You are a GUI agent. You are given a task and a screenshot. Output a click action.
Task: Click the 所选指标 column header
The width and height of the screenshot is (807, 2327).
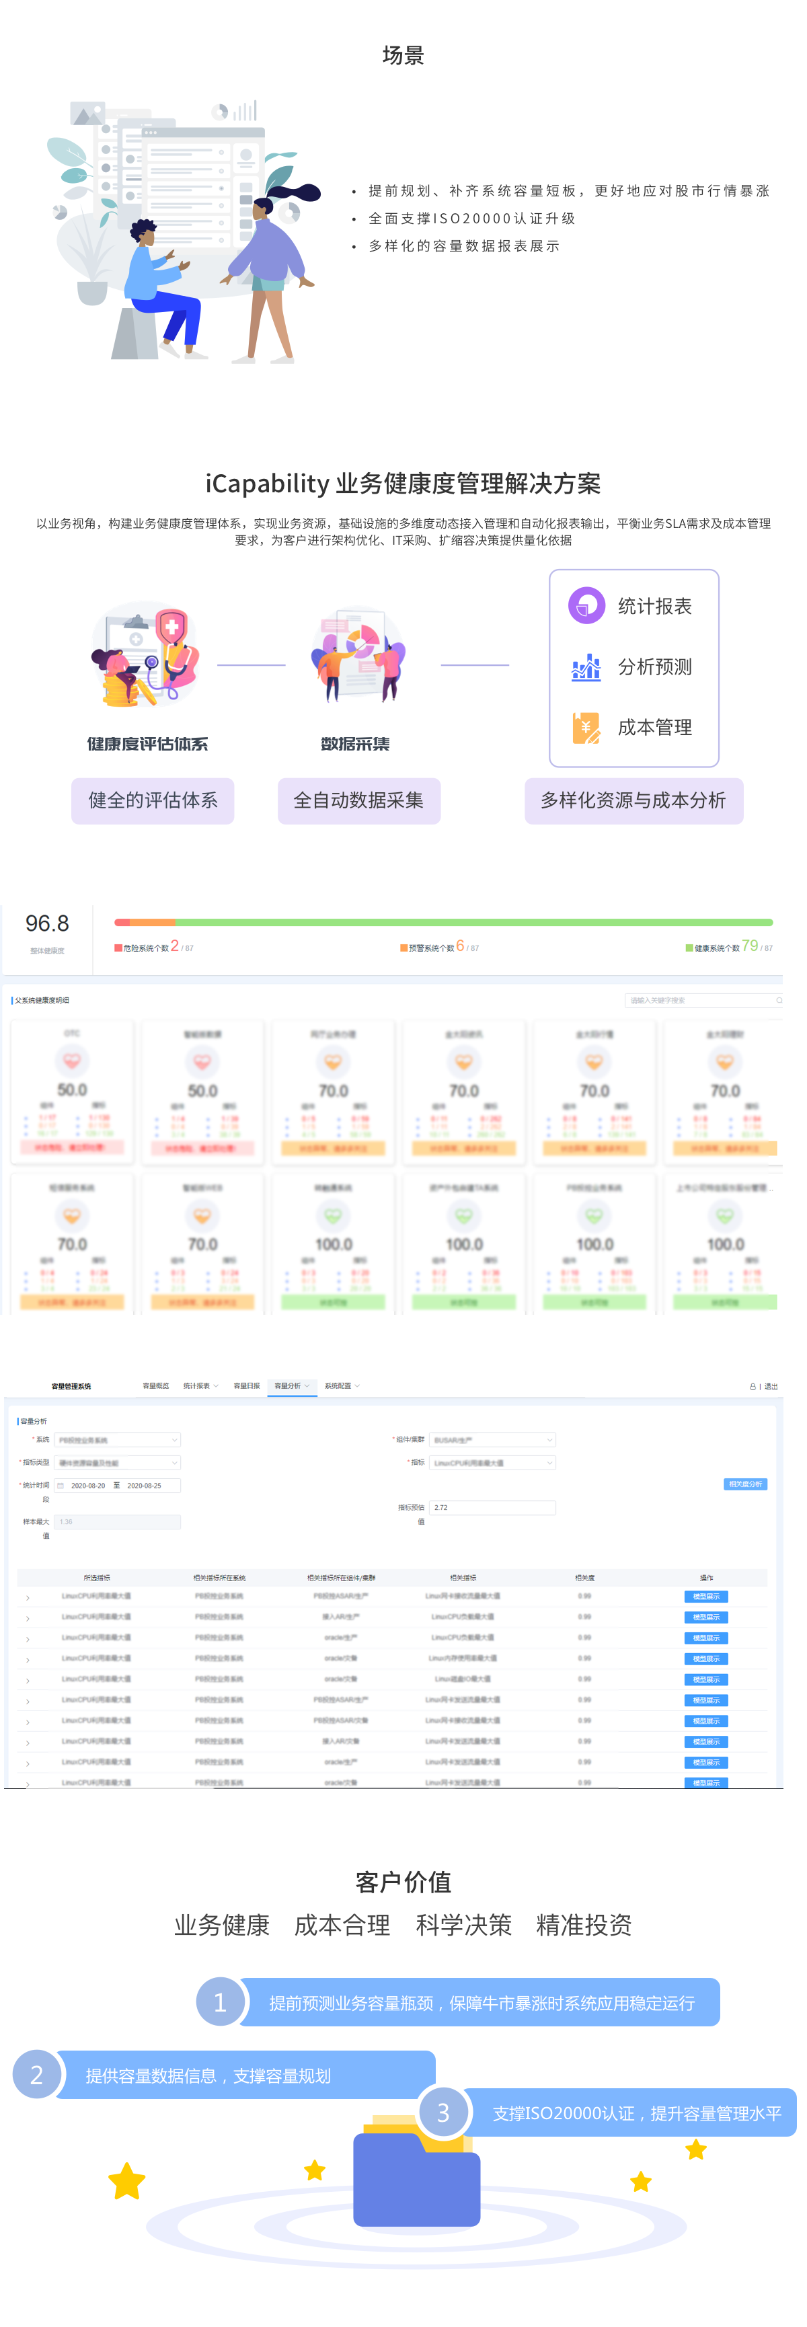(x=97, y=1578)
